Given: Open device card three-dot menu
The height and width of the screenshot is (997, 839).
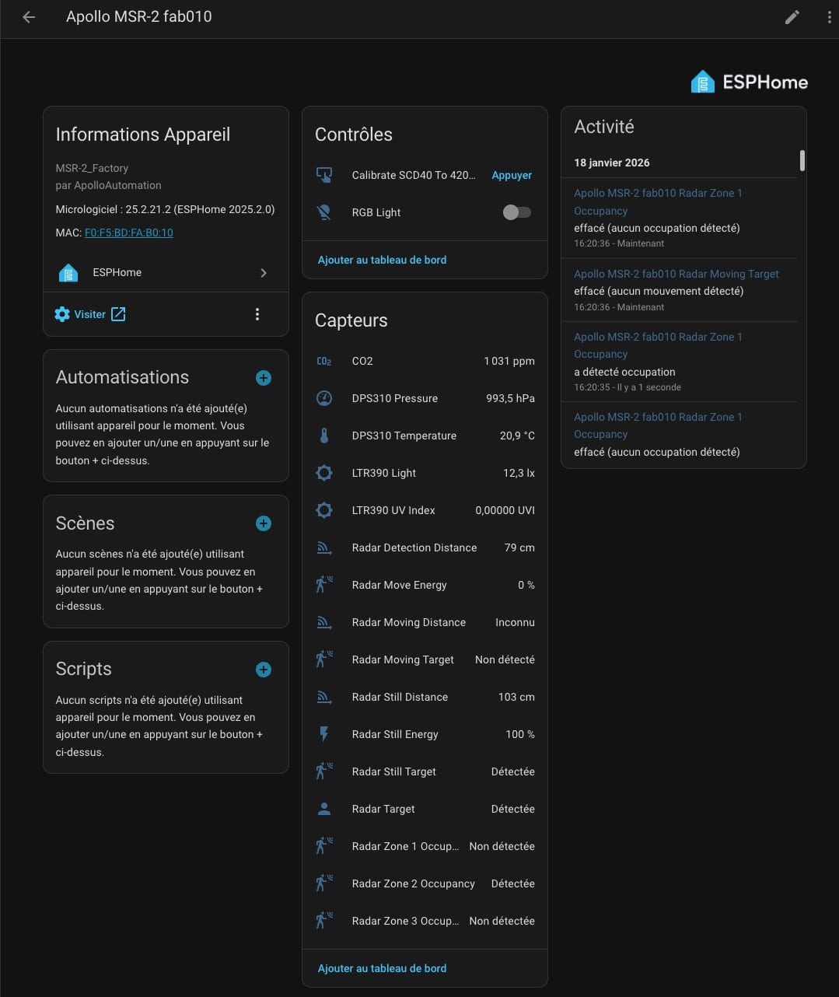Looking at the screenshot, I should [x=257, y=314].
